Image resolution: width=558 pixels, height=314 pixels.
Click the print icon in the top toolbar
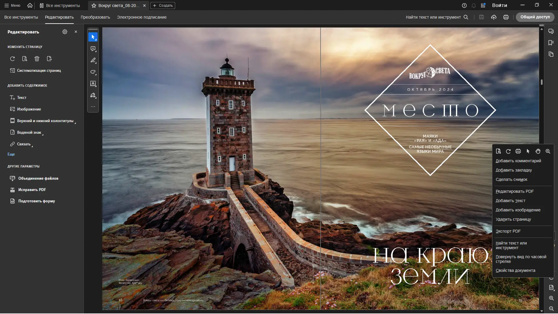pyautogui.click(x=506, y=17)
